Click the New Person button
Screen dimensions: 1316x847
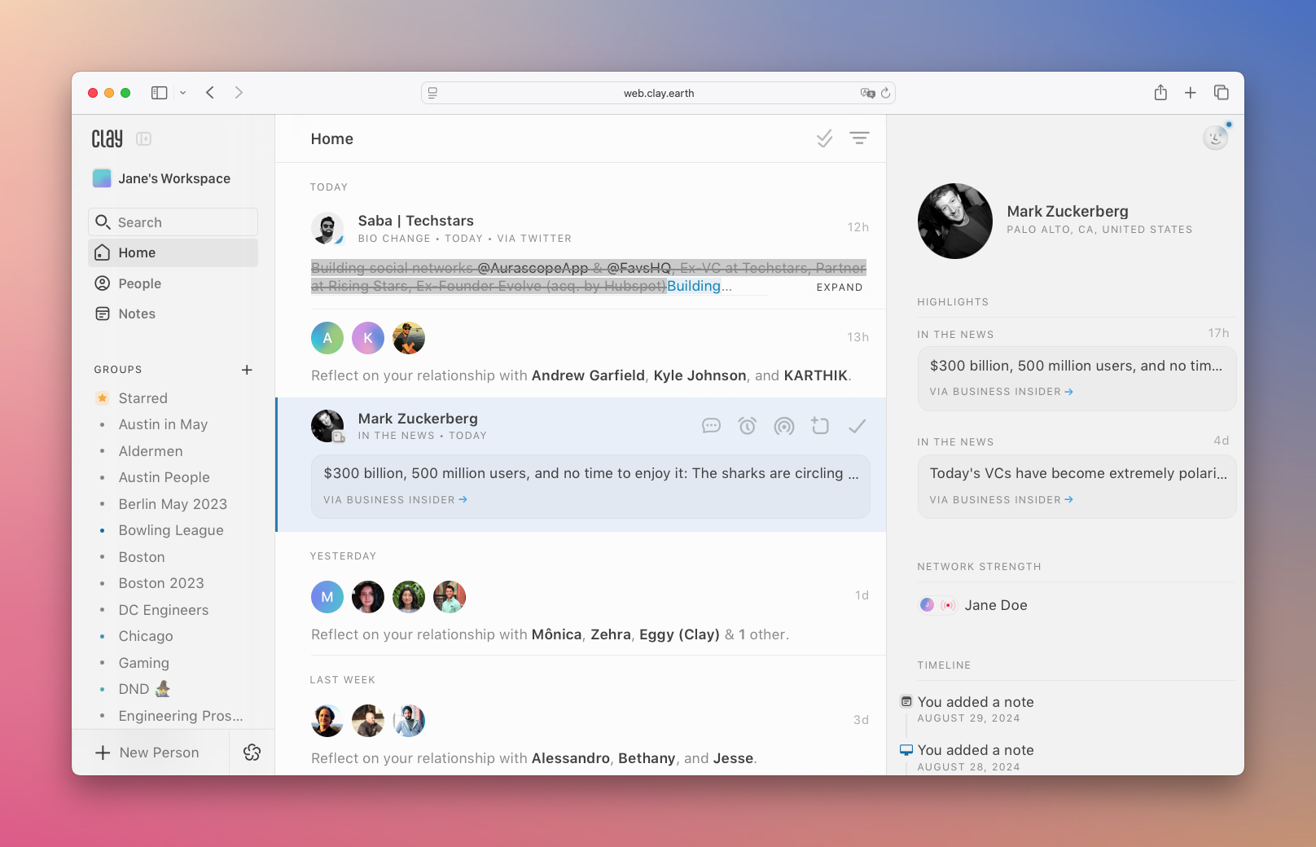(x=149, y=753)
